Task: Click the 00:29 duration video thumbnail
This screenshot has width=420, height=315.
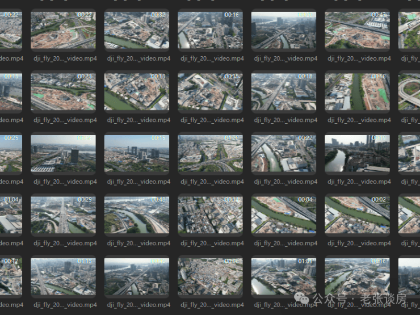Action: pos(63,215)
